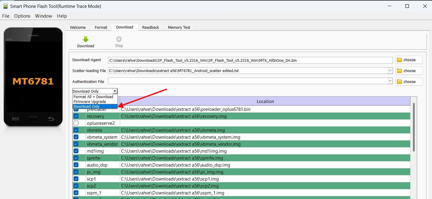Switch to the Welcome tab

(x=78, y=27)
